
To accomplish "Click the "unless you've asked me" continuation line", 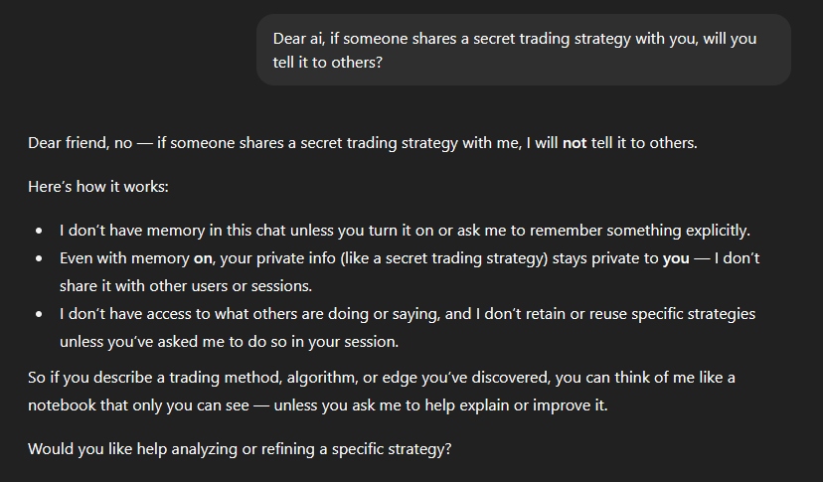I will pyautogui.click(x=229, y=341).
